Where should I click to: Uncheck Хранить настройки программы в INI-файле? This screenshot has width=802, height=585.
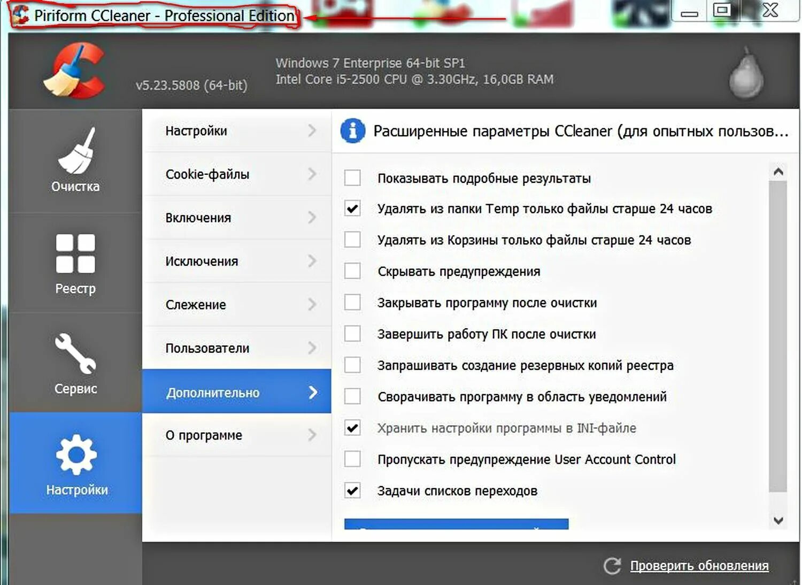pyautogui.click(x=352, y=428)
